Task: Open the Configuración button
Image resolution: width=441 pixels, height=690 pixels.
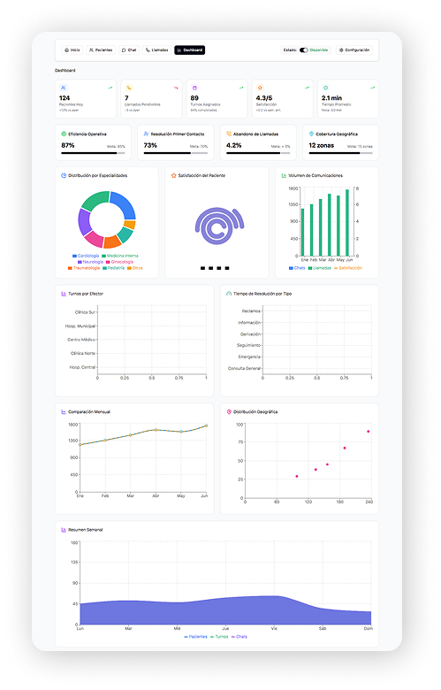Action: [354, 50]
